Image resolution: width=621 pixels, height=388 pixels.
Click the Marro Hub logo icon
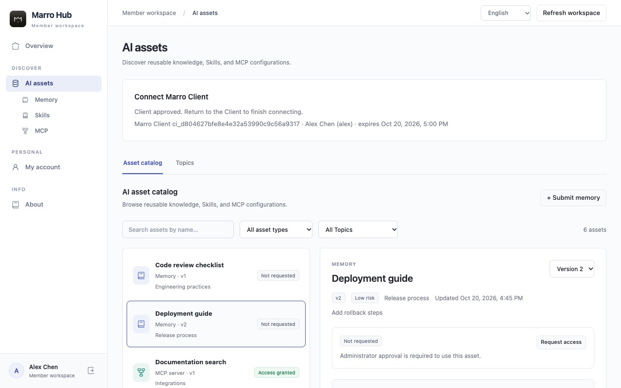[18, 19]
